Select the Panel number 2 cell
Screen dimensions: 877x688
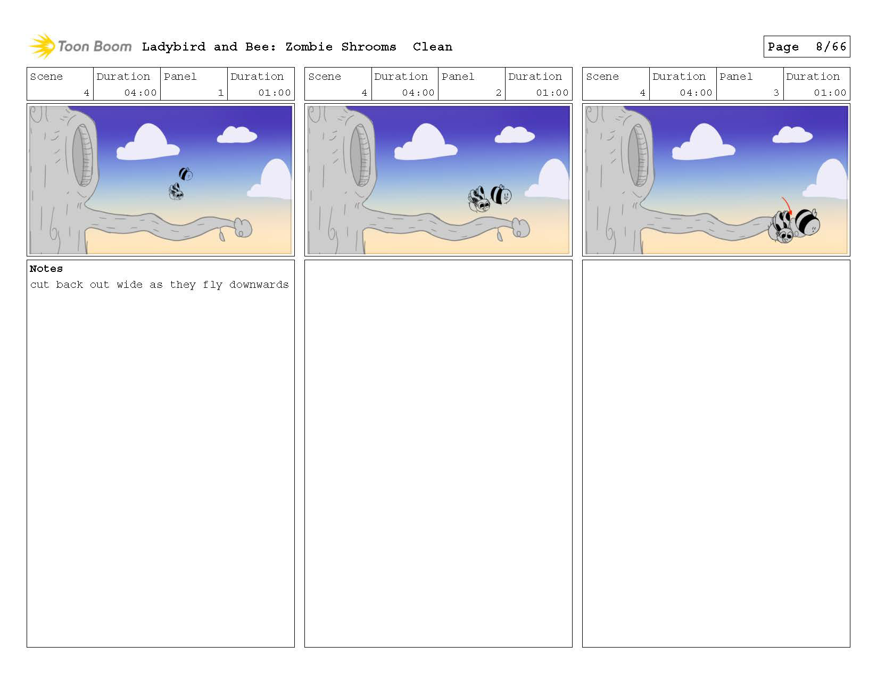pyautogui.click(x=471, y=84)
